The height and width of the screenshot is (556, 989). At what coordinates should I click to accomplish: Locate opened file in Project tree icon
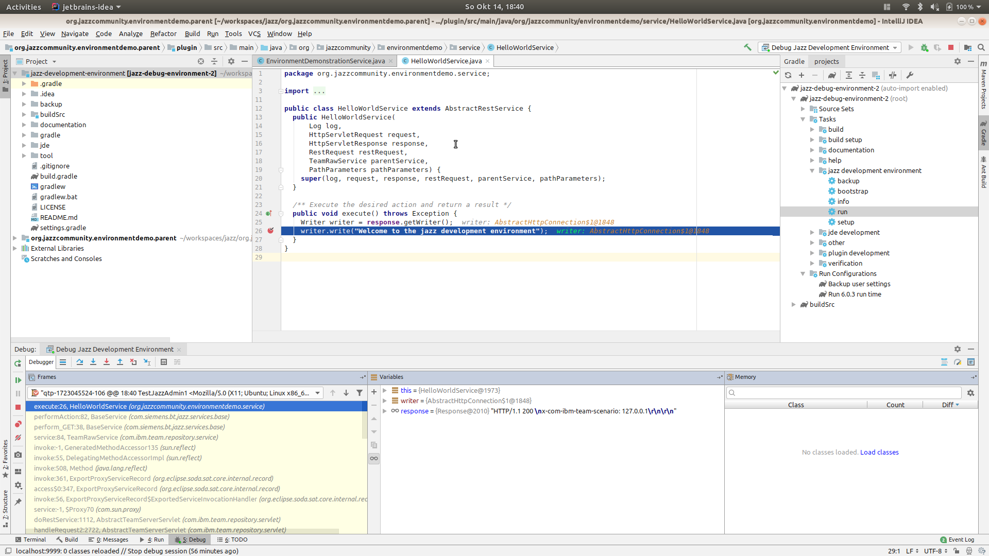coord(201,61)
